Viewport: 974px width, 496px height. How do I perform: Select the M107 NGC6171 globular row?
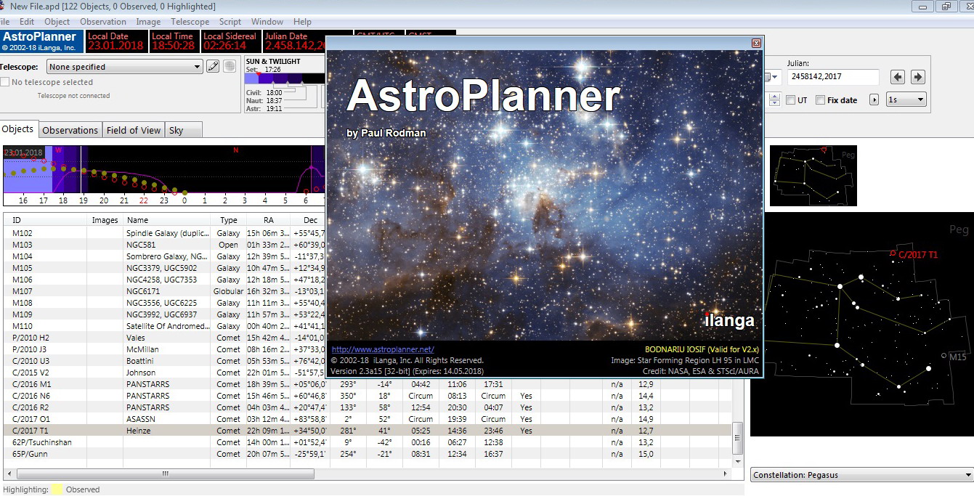coord(166,291)
